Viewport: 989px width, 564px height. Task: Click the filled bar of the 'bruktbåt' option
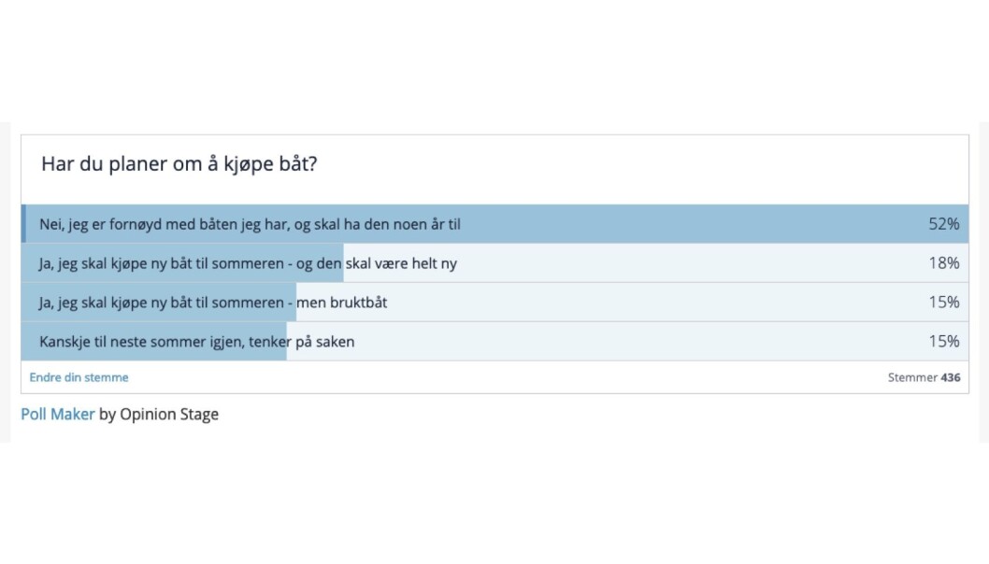[x=159, y=302]
